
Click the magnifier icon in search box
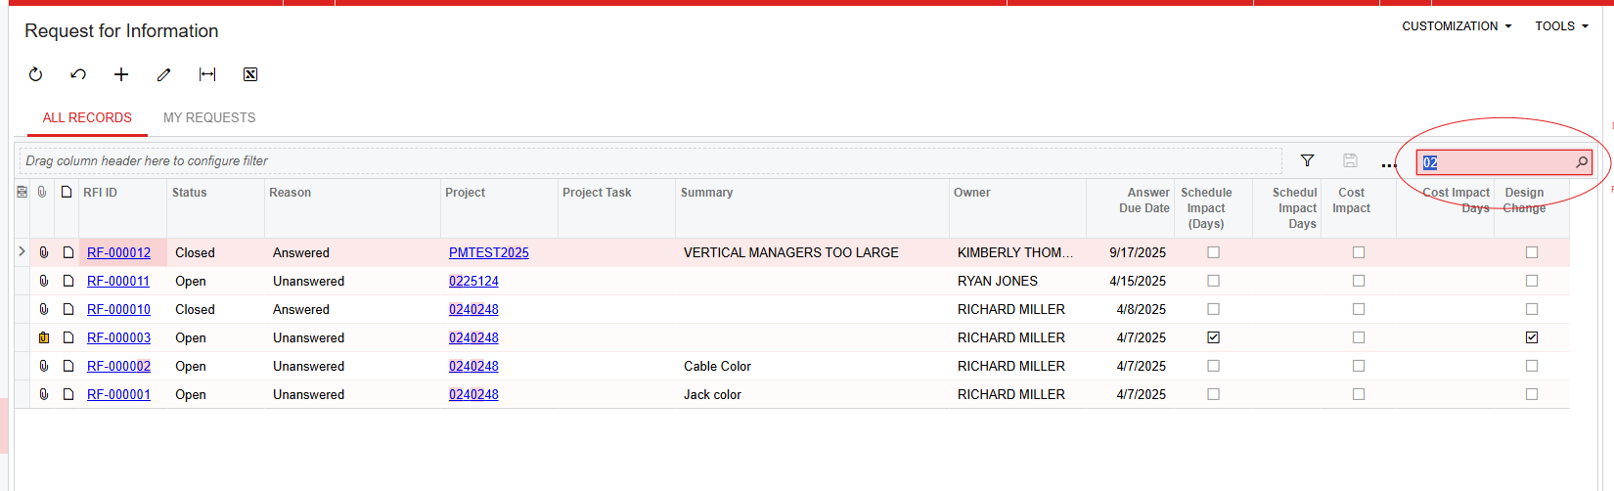1581,162
